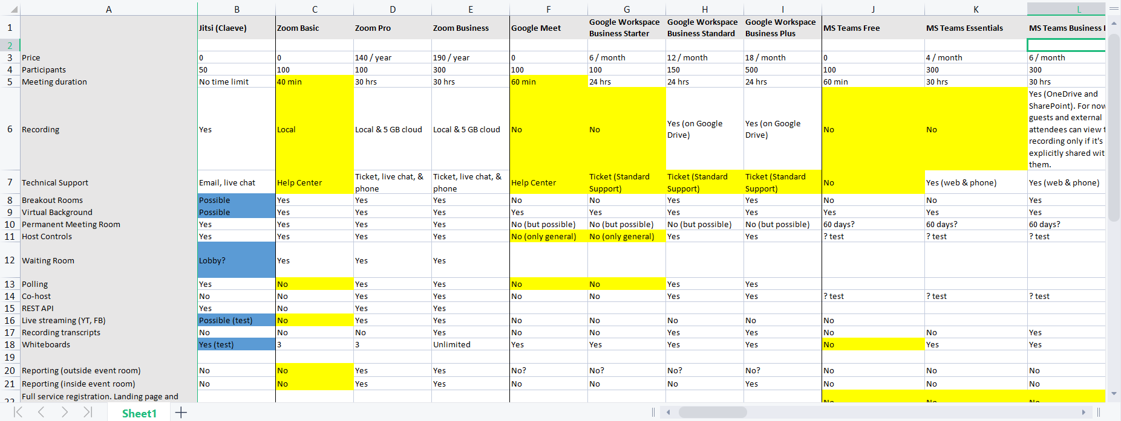1121x421 pixels.
Task: Click the 'REST API' row label
Action: [109, 308]
